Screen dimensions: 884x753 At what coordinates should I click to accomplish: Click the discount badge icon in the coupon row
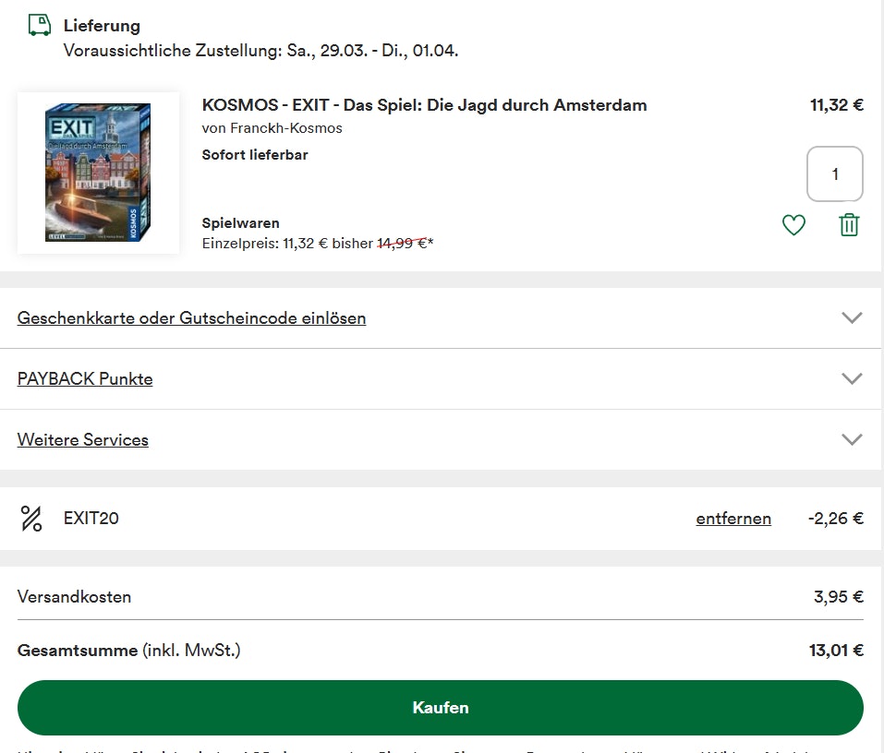tap(30, 518)
